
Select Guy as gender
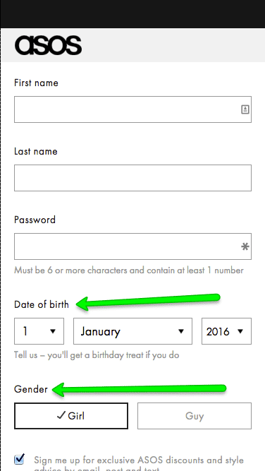tap(195, 416)
